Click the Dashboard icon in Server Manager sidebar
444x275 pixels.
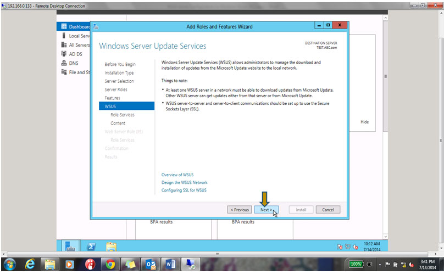point(64,26)
